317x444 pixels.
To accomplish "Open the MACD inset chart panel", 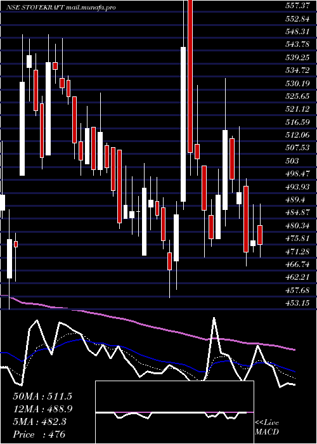I will (x=174, y=412).
